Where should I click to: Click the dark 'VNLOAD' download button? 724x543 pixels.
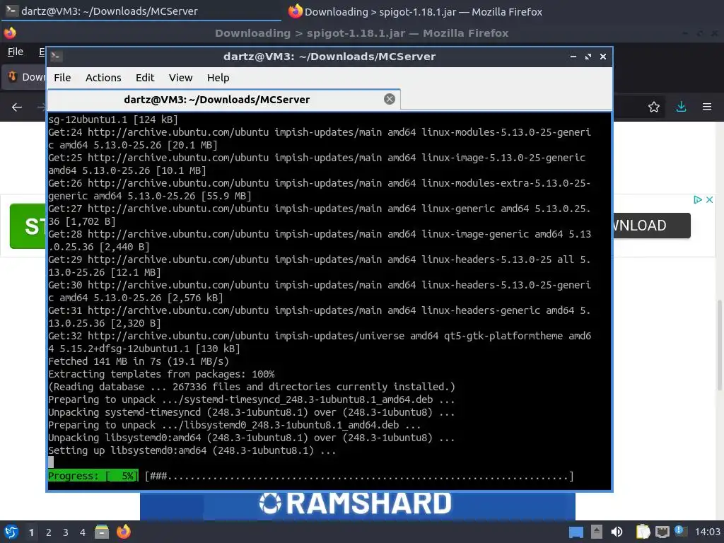tap(651, 226)
